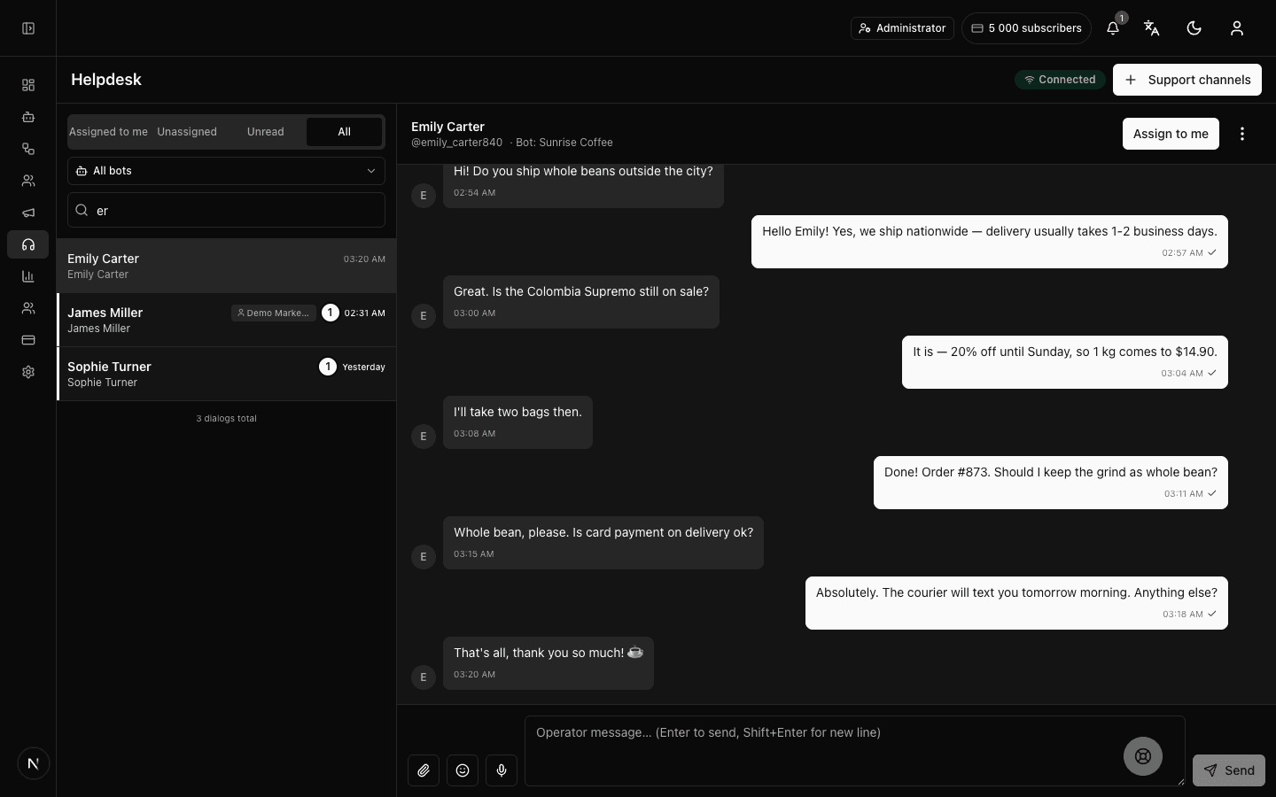
Task: Open the James Miller dialog
Action: tap(226, 320)
